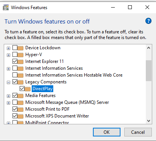Uncheck Microsoft Print to PDF
156x141 pixels.
point(15,109)
